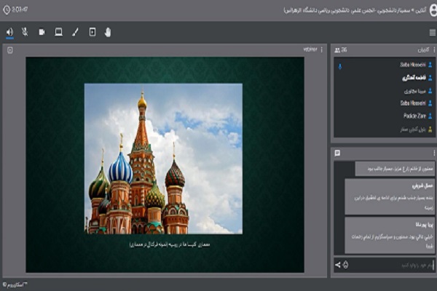Image resolution: width=437 pixels, height=291 pixels.
Task: Start screen sharing with laptop icon
Action: point(58,32)
